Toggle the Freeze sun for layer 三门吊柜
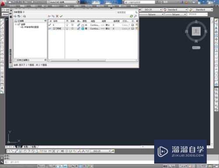This screenshot has height=168, width=219. click(72, 29)
